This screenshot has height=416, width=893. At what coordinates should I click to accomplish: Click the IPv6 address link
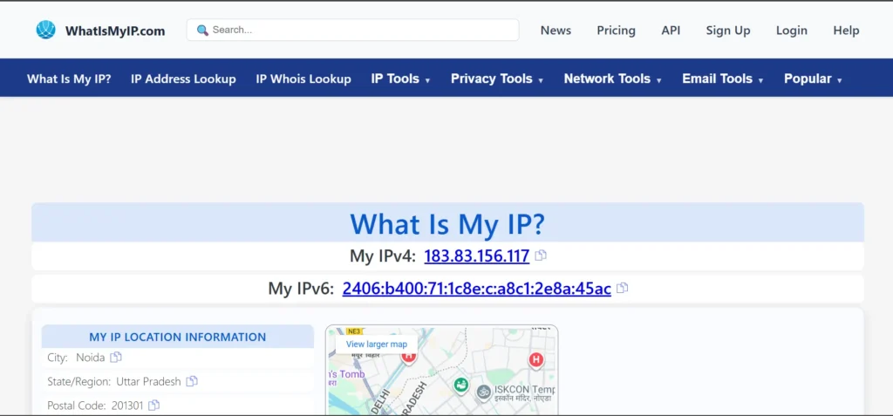pyautogui.click(x=477, y=289)
